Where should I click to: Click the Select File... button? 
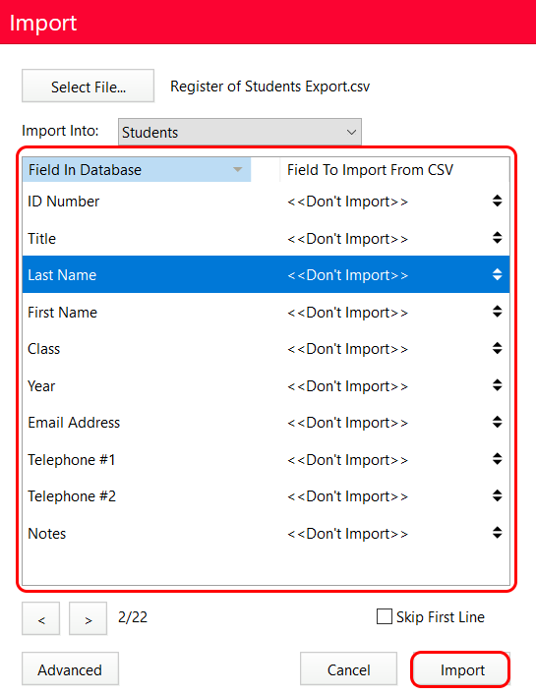click(x=89, y=86)
